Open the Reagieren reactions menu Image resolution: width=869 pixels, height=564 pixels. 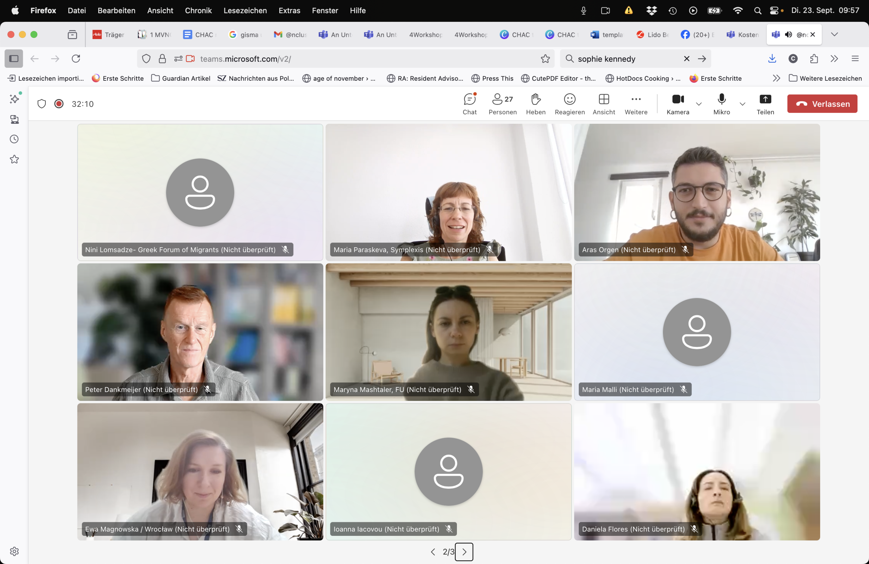569,103
